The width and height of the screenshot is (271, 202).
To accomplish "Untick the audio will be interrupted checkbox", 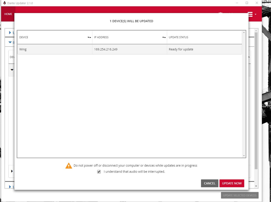I will point(99,172).
